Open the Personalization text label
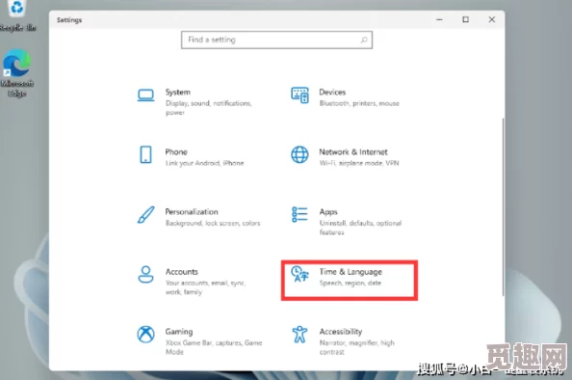Image resolution: width=572 pixels, height=380 pixels. click(192, 212)
